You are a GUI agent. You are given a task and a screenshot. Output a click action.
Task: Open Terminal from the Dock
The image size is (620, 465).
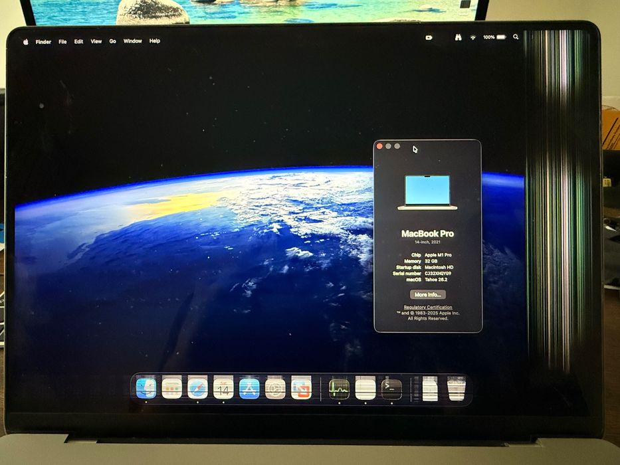(391, 388)
